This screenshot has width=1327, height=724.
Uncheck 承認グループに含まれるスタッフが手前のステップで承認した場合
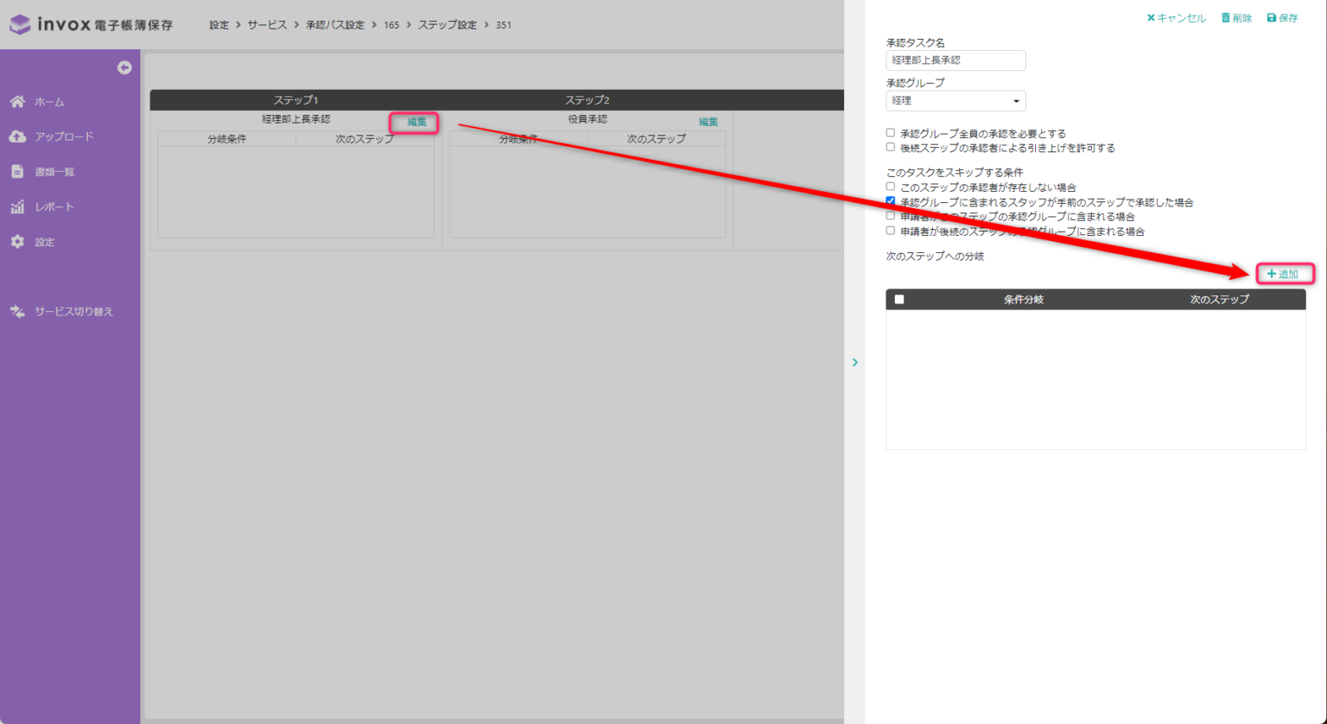[891, 200]
